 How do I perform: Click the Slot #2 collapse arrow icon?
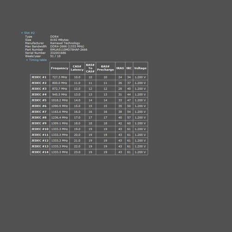[22, 33]
